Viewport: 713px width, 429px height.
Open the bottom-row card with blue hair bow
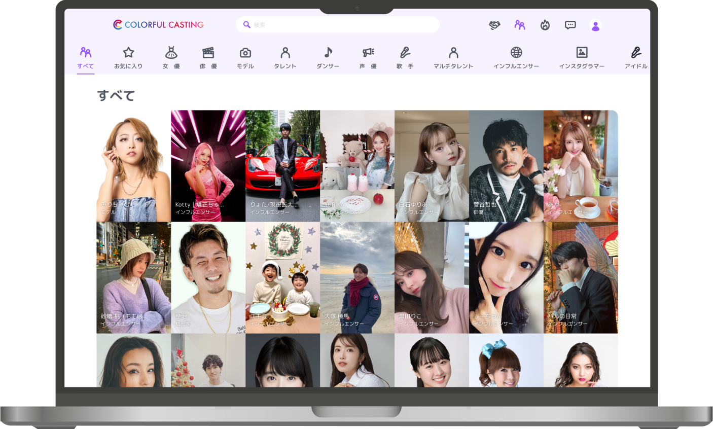coord(507,360)
